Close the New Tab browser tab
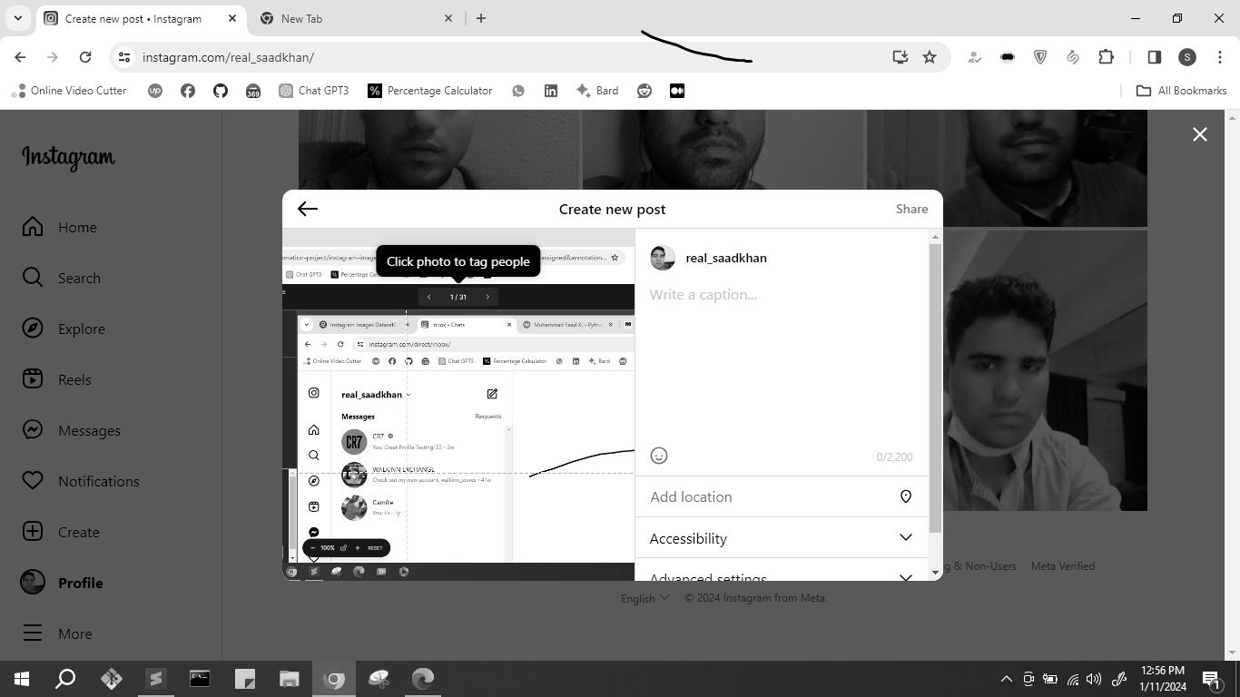The height and width of the screenshot is (697, 1240). pos(448,18)
